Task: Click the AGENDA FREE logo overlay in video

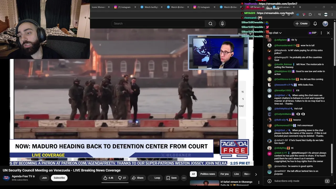Action: [234, 149]
